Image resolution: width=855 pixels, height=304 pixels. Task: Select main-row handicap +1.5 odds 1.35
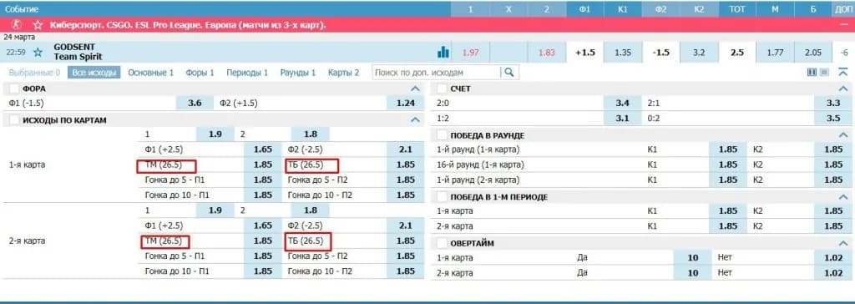[x=623, y=53]
